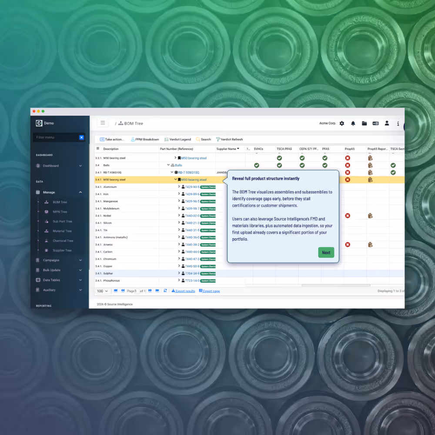Image resolution: width=435 pixels, height=435 pixels.
Task: Select the Prop65 column header
Action: click(350, 149)
